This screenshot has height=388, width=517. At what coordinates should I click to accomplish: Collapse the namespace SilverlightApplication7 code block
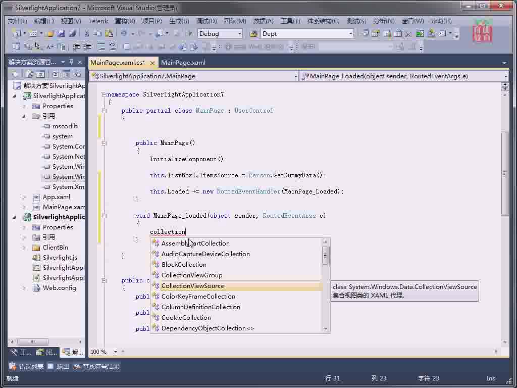[104, 94]
